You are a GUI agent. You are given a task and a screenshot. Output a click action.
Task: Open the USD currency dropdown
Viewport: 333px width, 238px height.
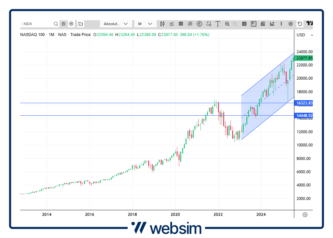pyautogui.click(x=304, y=35)
